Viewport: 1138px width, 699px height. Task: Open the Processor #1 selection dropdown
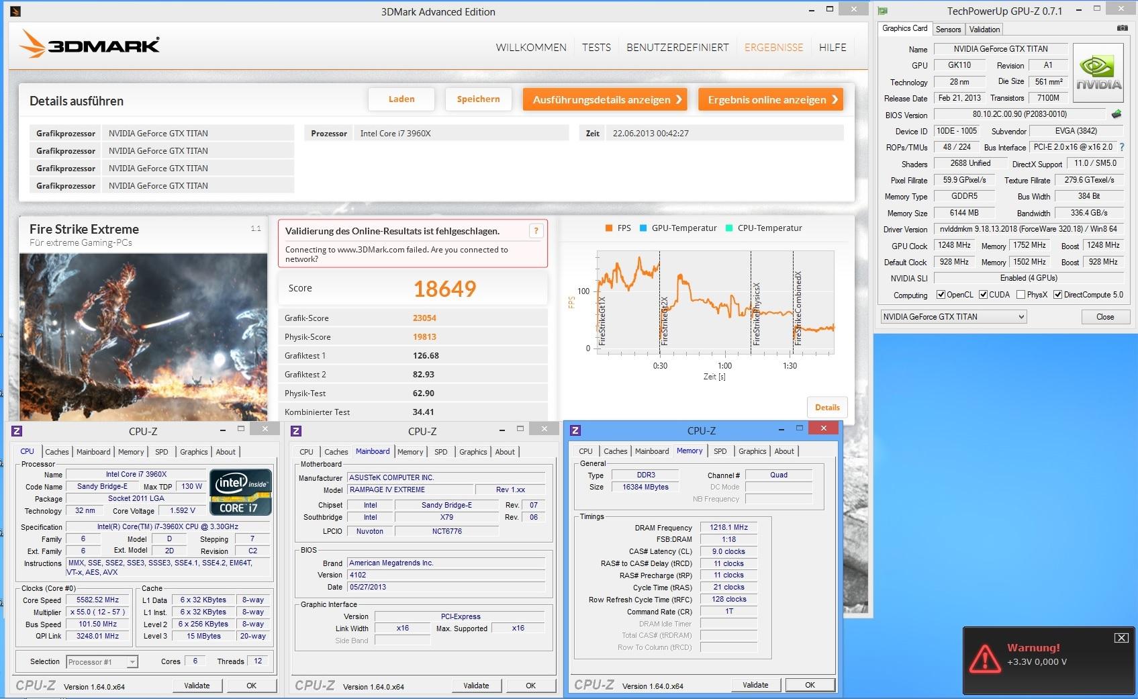pos(102,662)
